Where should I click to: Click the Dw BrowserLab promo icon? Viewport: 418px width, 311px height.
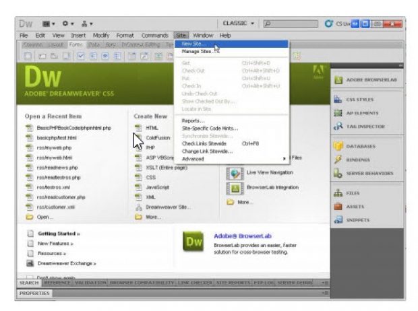pyautogui.click(x=193, y=242)
